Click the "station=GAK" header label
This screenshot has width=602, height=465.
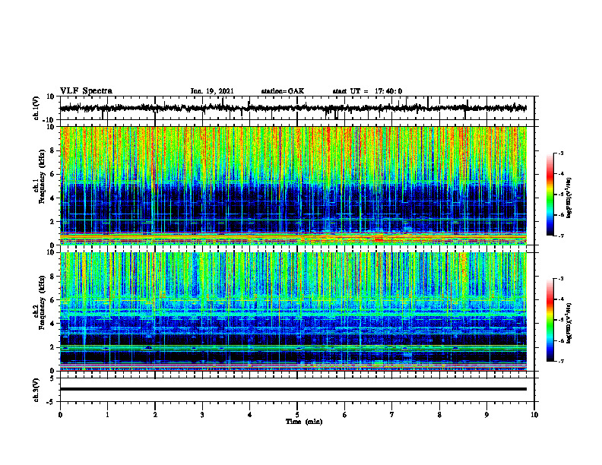[283, 91]
